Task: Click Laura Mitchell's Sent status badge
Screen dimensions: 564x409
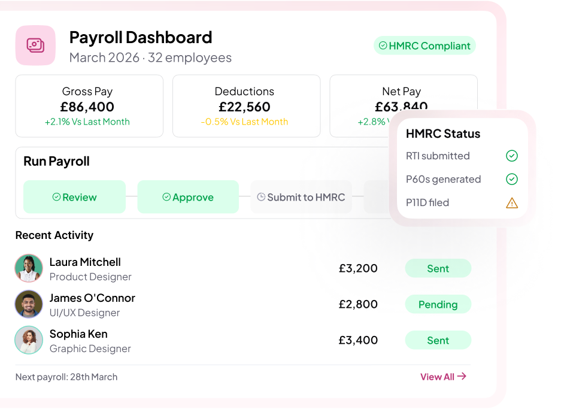Action: (438, 269)
